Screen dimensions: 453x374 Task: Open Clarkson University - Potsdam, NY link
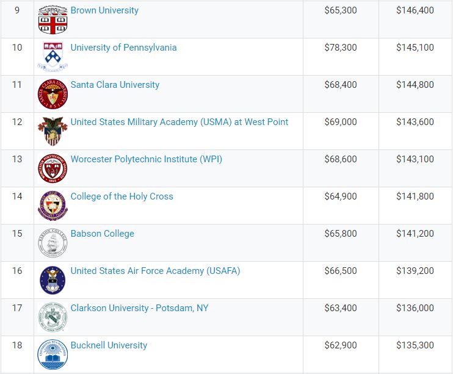click(140, 309)
